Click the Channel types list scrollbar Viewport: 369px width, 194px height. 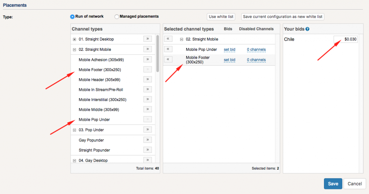point(157,54)
